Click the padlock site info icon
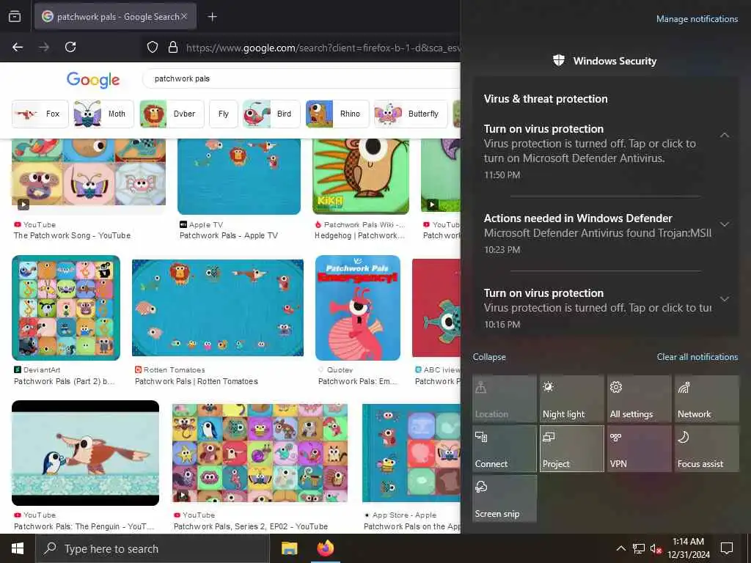 pos(173,47)
